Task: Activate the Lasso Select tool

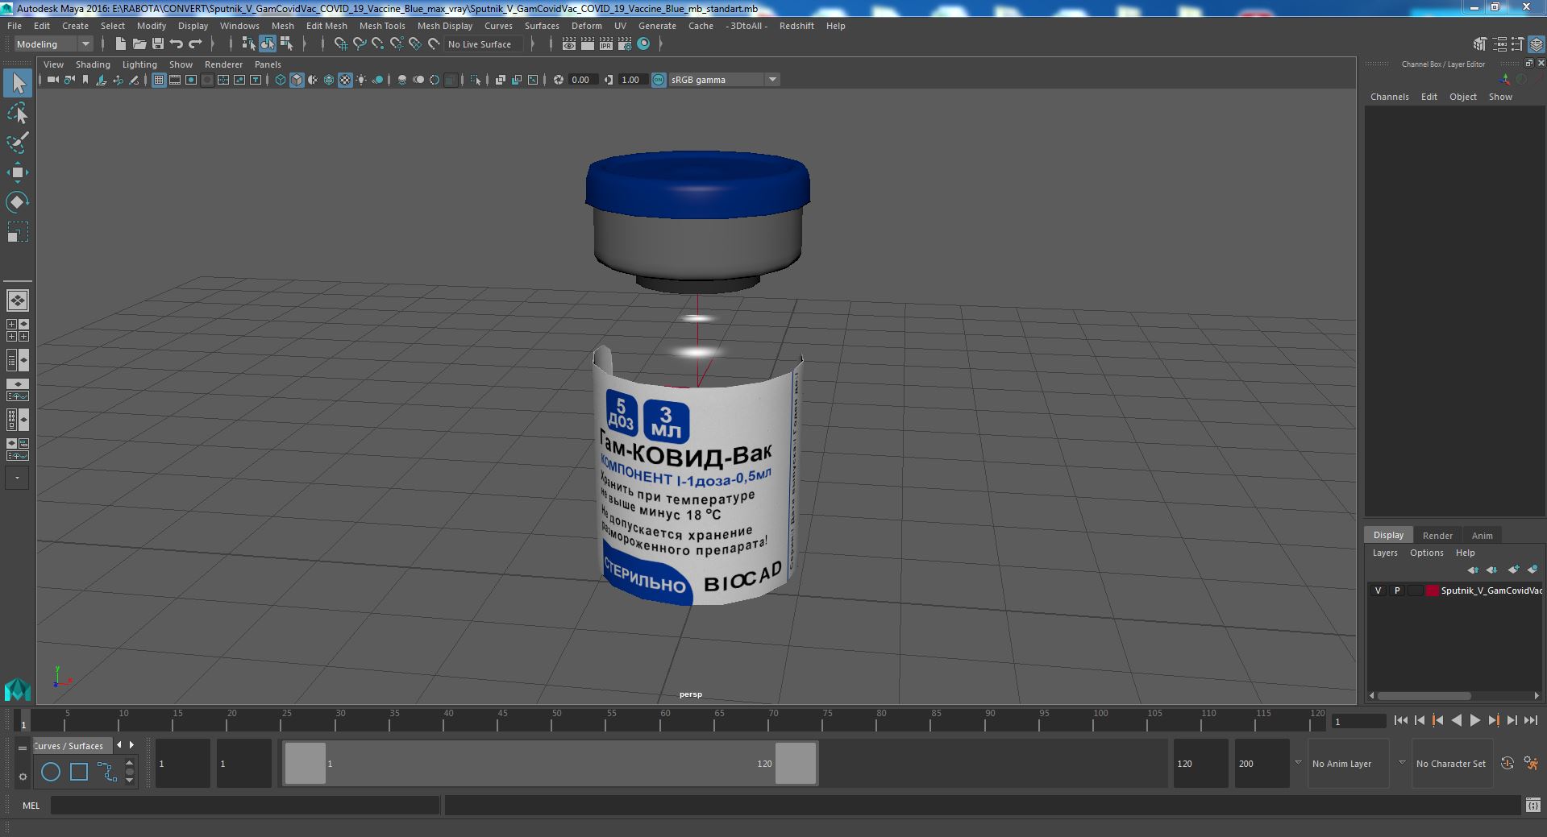Action: pos(18,114)
